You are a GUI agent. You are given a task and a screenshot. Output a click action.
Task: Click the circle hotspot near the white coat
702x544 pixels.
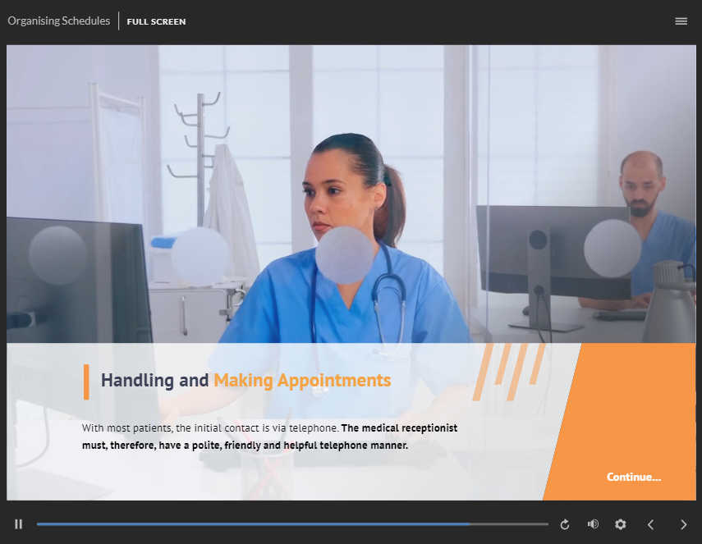tap(200, 256)
